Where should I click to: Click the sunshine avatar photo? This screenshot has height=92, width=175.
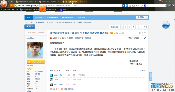click(x=35, y=50)
